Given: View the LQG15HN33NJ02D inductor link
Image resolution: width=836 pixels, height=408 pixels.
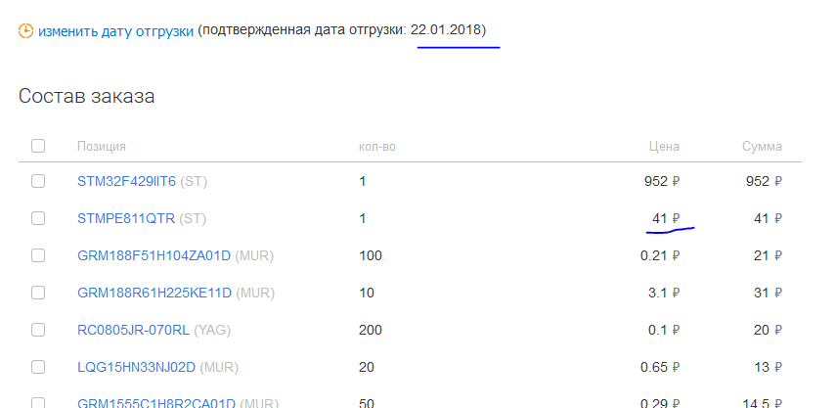Looking at the screenshot, I should [x=137, y=368].
